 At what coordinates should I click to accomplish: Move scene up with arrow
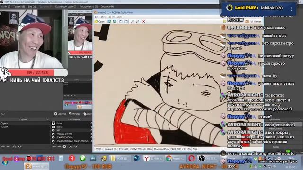pyautogui.click(x=14, y=147)
